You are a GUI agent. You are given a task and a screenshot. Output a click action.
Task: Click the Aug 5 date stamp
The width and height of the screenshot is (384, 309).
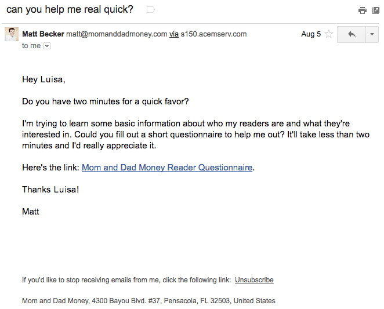[311, 34]
